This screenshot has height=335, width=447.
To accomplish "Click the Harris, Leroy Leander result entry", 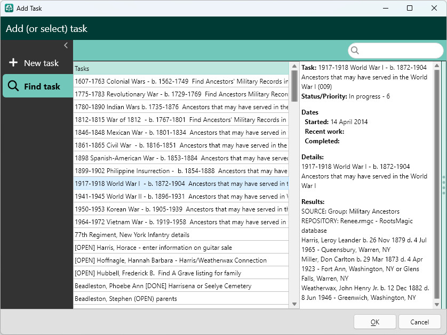I will pyautogui.click(x=364, y=245).
